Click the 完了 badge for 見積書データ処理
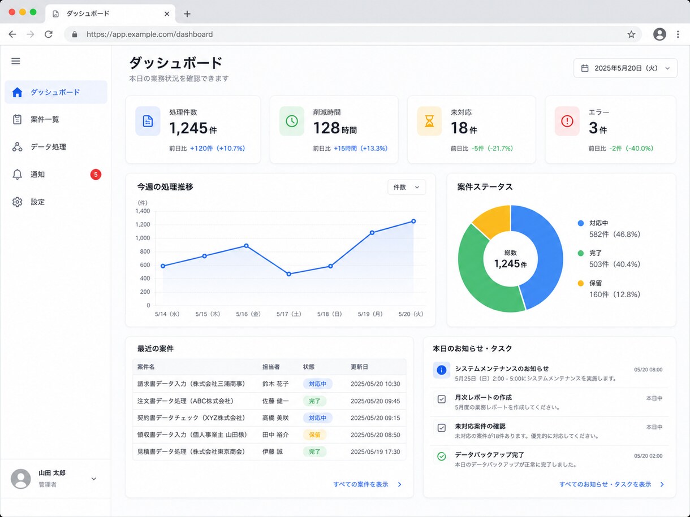The height and width of the screenshot is (517, 690). (x=314, y=451)
